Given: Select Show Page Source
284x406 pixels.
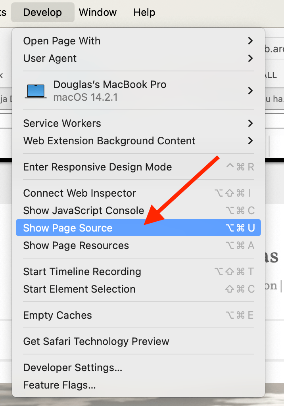Looking at the screenshot, I should 68,228.
